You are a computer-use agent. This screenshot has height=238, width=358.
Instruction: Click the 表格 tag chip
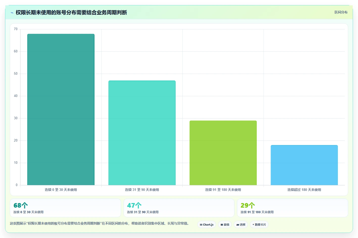coord(225,225)
